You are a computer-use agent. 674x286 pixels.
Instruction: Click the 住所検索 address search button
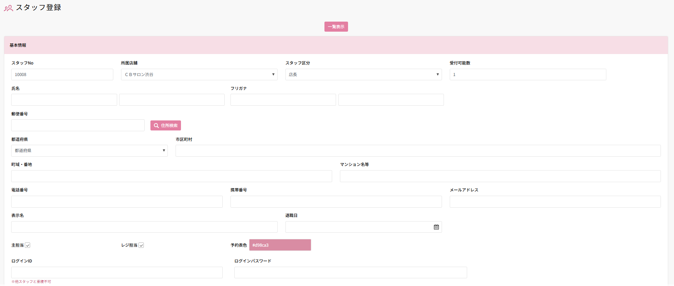tap(166, 125)
